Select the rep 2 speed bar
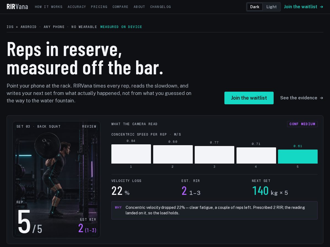The height and width of the screenshot is (247, 330). point(173,155)
